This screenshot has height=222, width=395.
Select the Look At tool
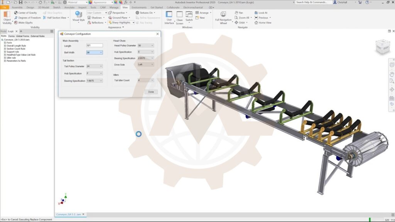click(261, 13)
